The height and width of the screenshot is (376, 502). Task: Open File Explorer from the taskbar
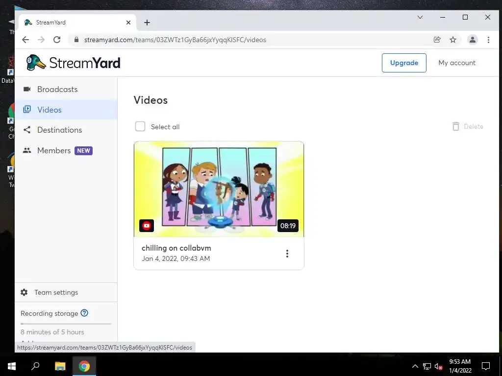tap(60, 366)
